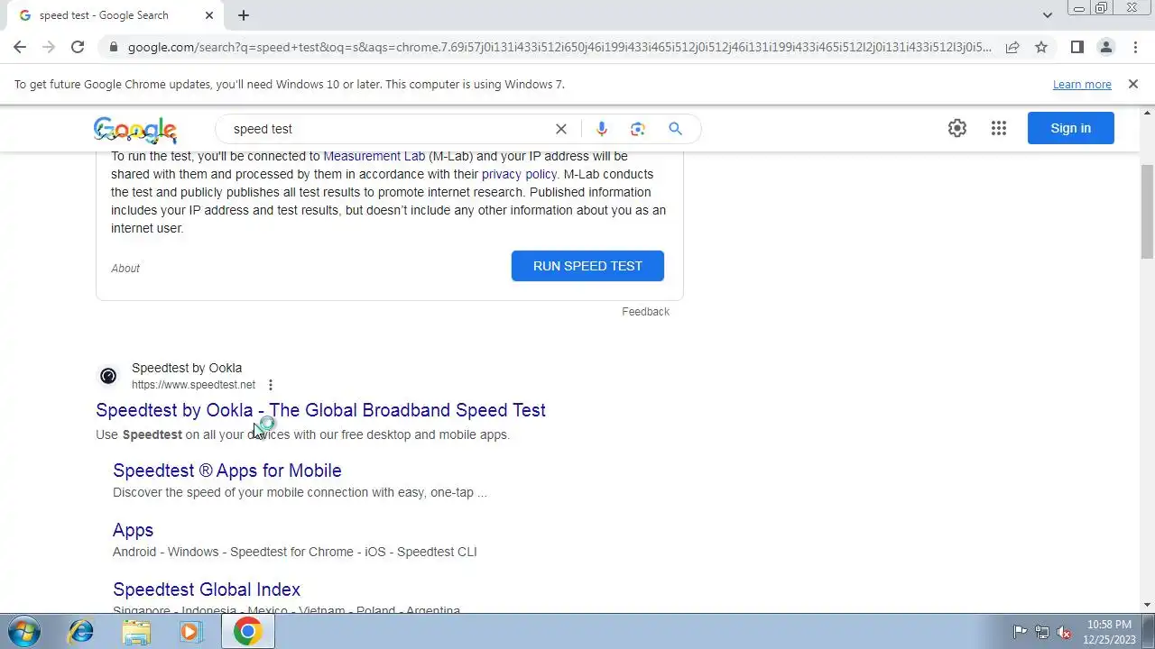The width and height of the screenshot is (1155, 649).
Task: Reload the current page
Action: point(78,47)
